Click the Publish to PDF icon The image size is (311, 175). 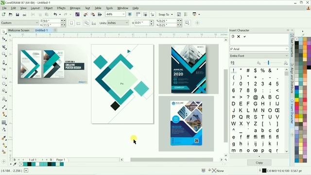(x=100, y=14)
